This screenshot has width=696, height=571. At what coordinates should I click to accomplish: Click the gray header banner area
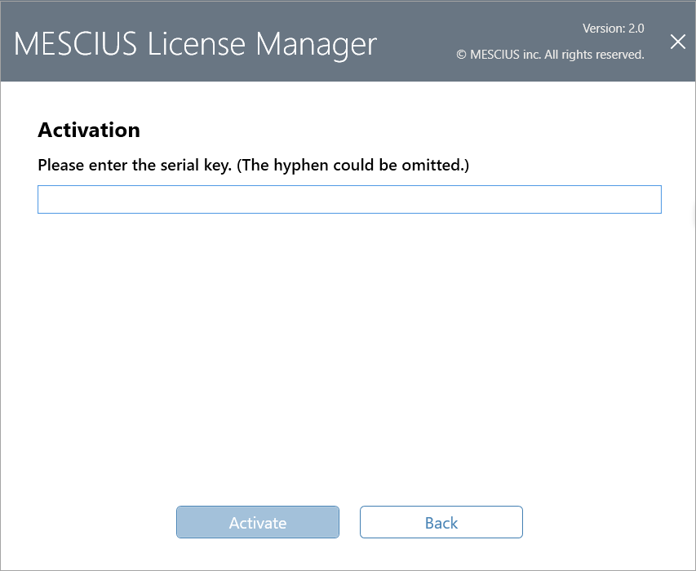348,42
